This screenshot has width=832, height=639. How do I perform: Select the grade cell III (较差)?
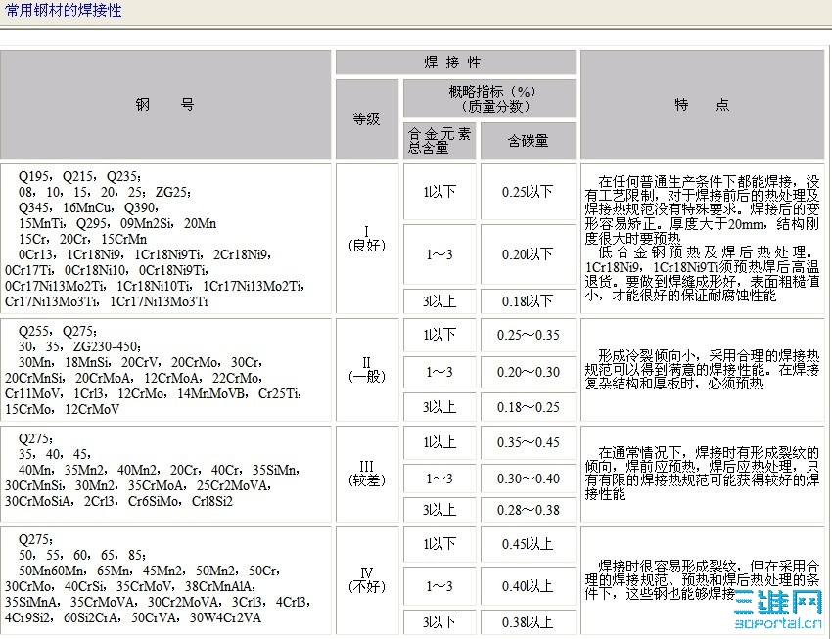pos(367,474)
